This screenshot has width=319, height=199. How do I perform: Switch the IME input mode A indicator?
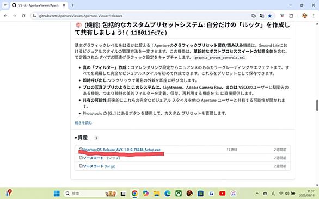(273, 194)
